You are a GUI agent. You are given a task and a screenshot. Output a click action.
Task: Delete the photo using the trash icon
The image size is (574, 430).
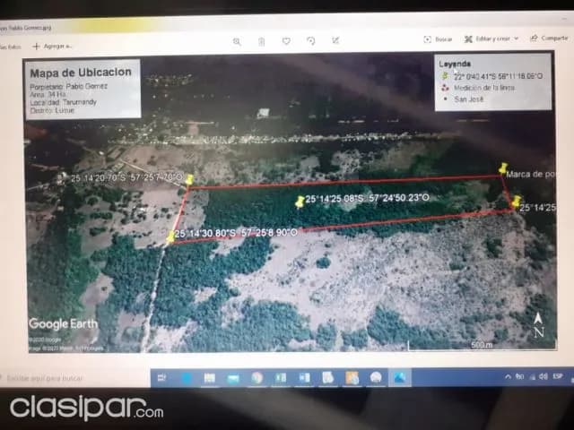click(261, 42)
